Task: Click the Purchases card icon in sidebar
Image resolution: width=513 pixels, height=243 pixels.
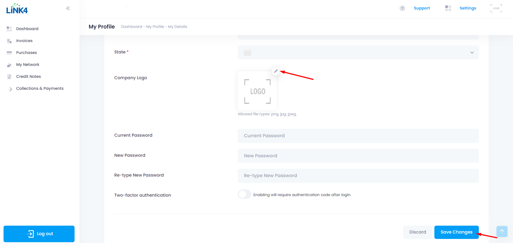Action: 9,53
